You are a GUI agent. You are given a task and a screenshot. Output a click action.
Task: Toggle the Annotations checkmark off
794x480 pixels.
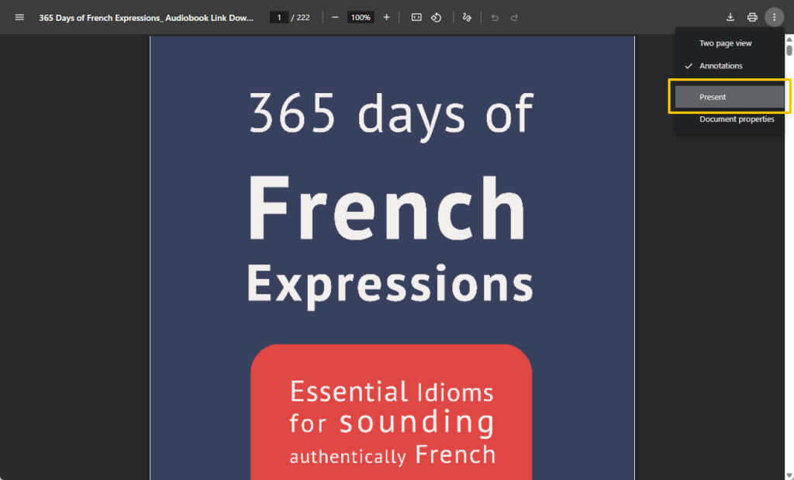[720, 66]
